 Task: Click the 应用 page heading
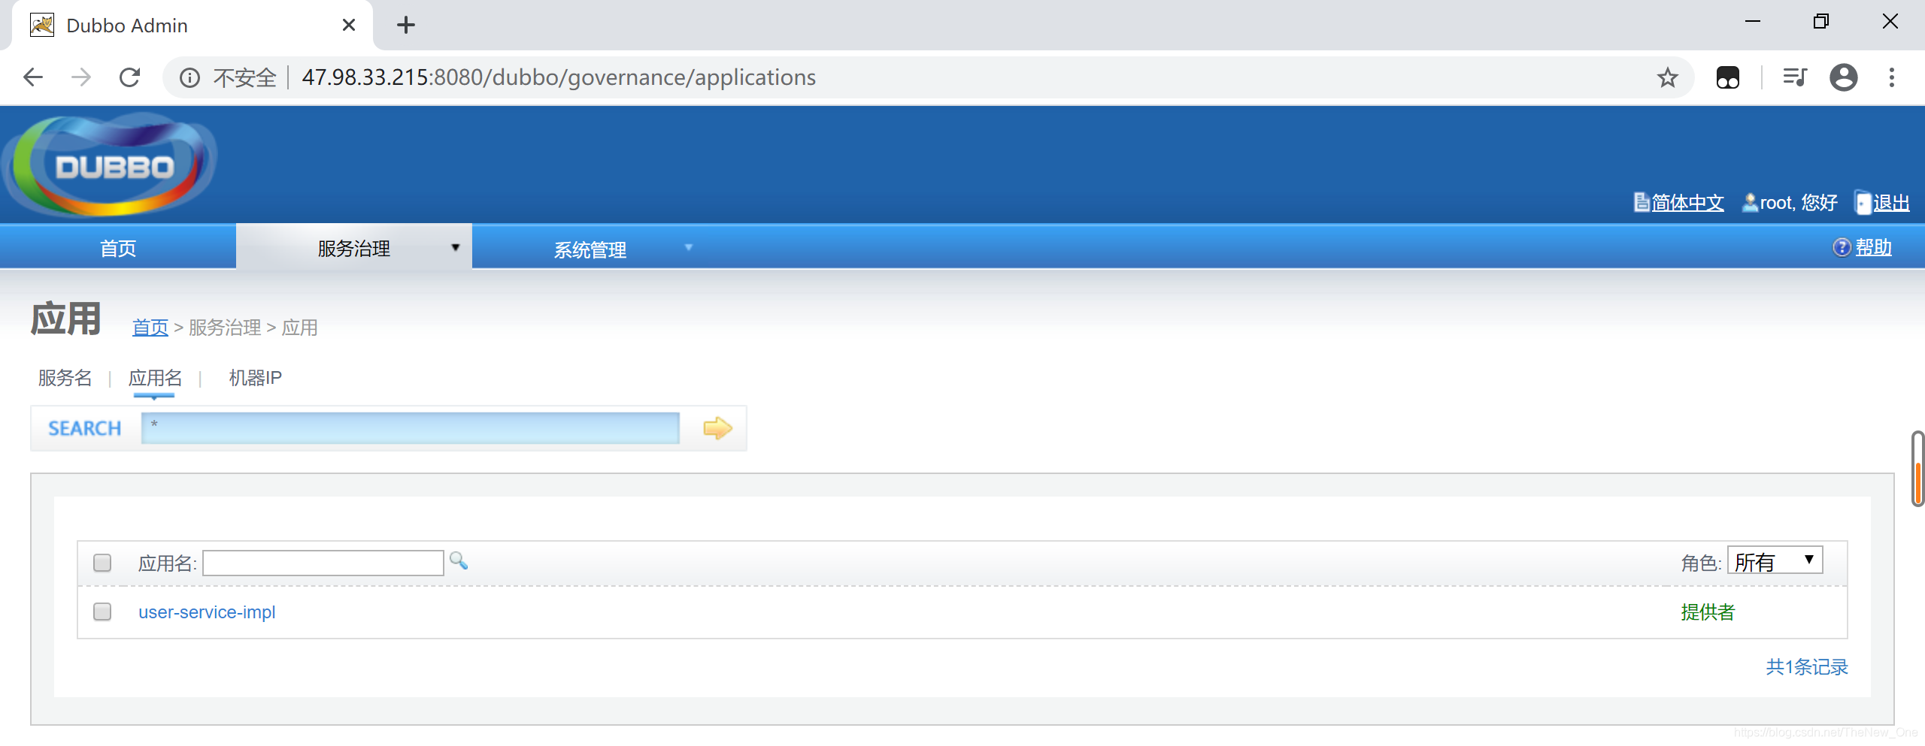66,319
